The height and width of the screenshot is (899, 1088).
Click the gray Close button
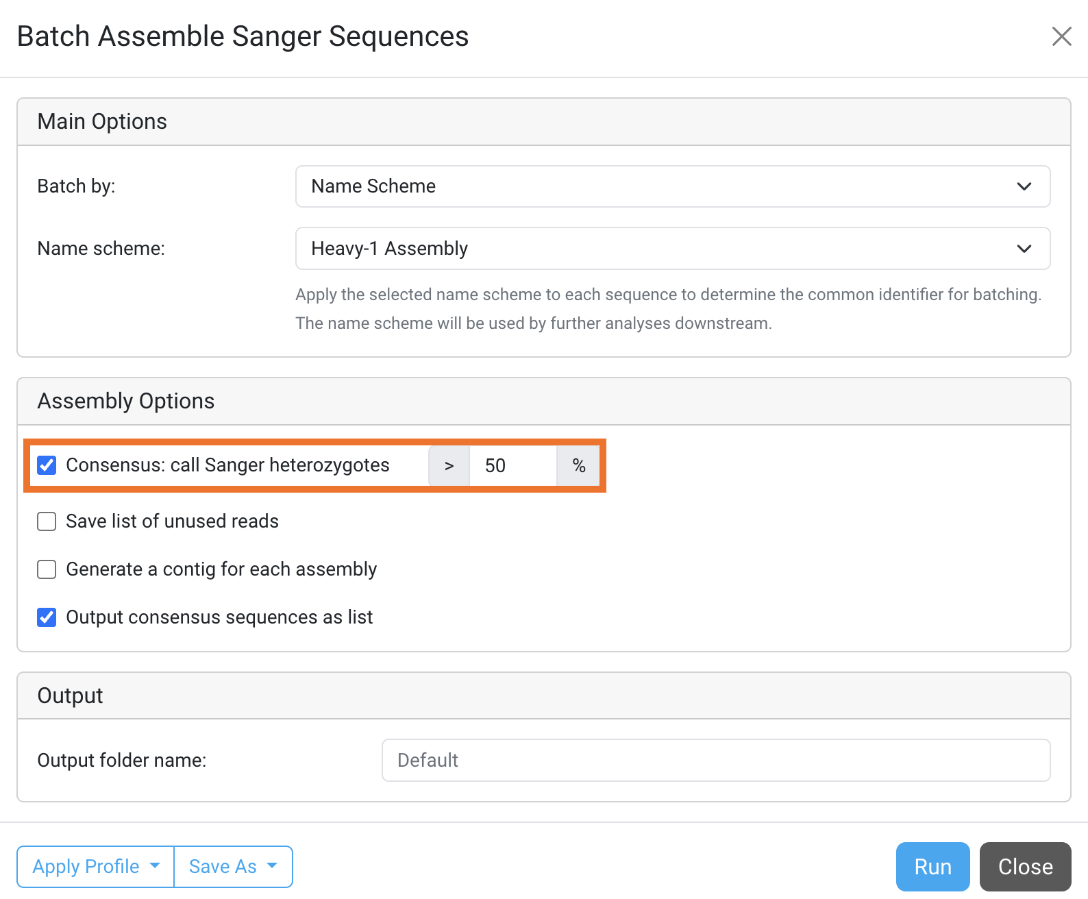pyautogui.click(x=1025, y=867)
